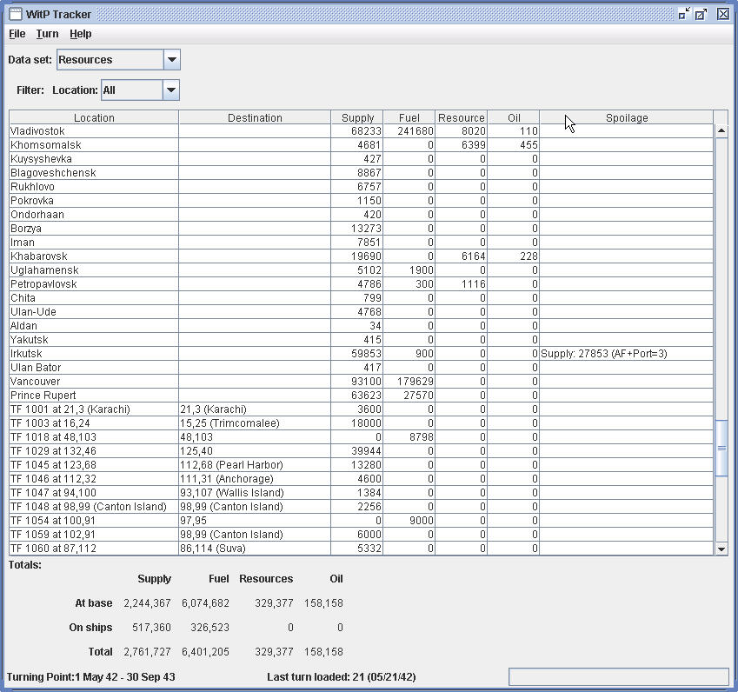The width and height of the screenshot is (738, 692).
Task: Sort by the Destination column header
Action: click(255, 117)
